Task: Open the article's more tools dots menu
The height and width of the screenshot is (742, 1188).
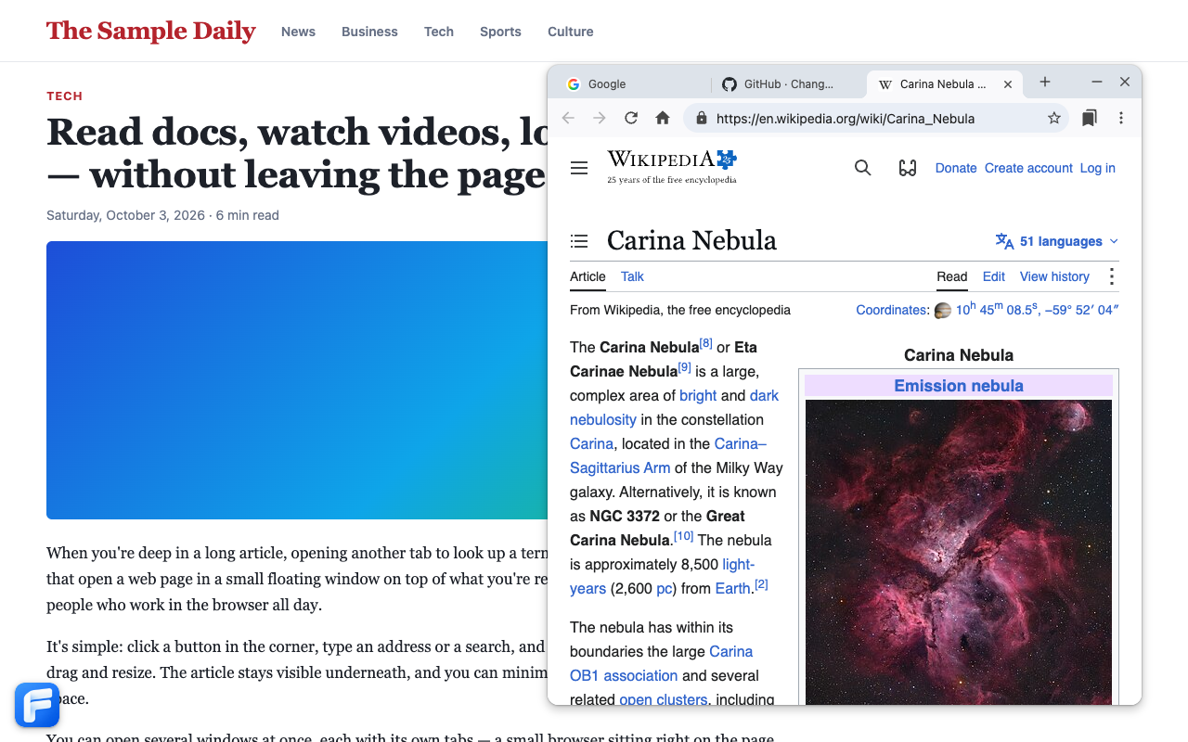Action: click(1112, 276)
